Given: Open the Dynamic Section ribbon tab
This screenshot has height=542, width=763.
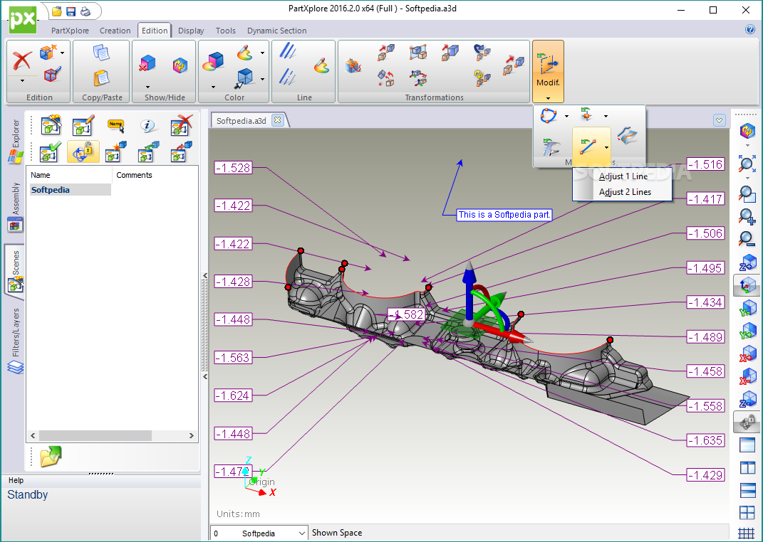Looking at the screenshot, I should coord(277,31).
